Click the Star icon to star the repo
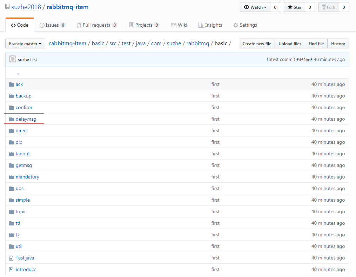356x277 pixels. point(291,7)
